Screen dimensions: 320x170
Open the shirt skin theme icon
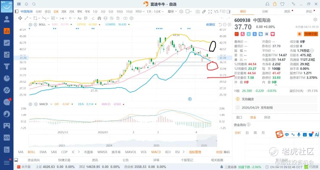click(x=282, y=4)
